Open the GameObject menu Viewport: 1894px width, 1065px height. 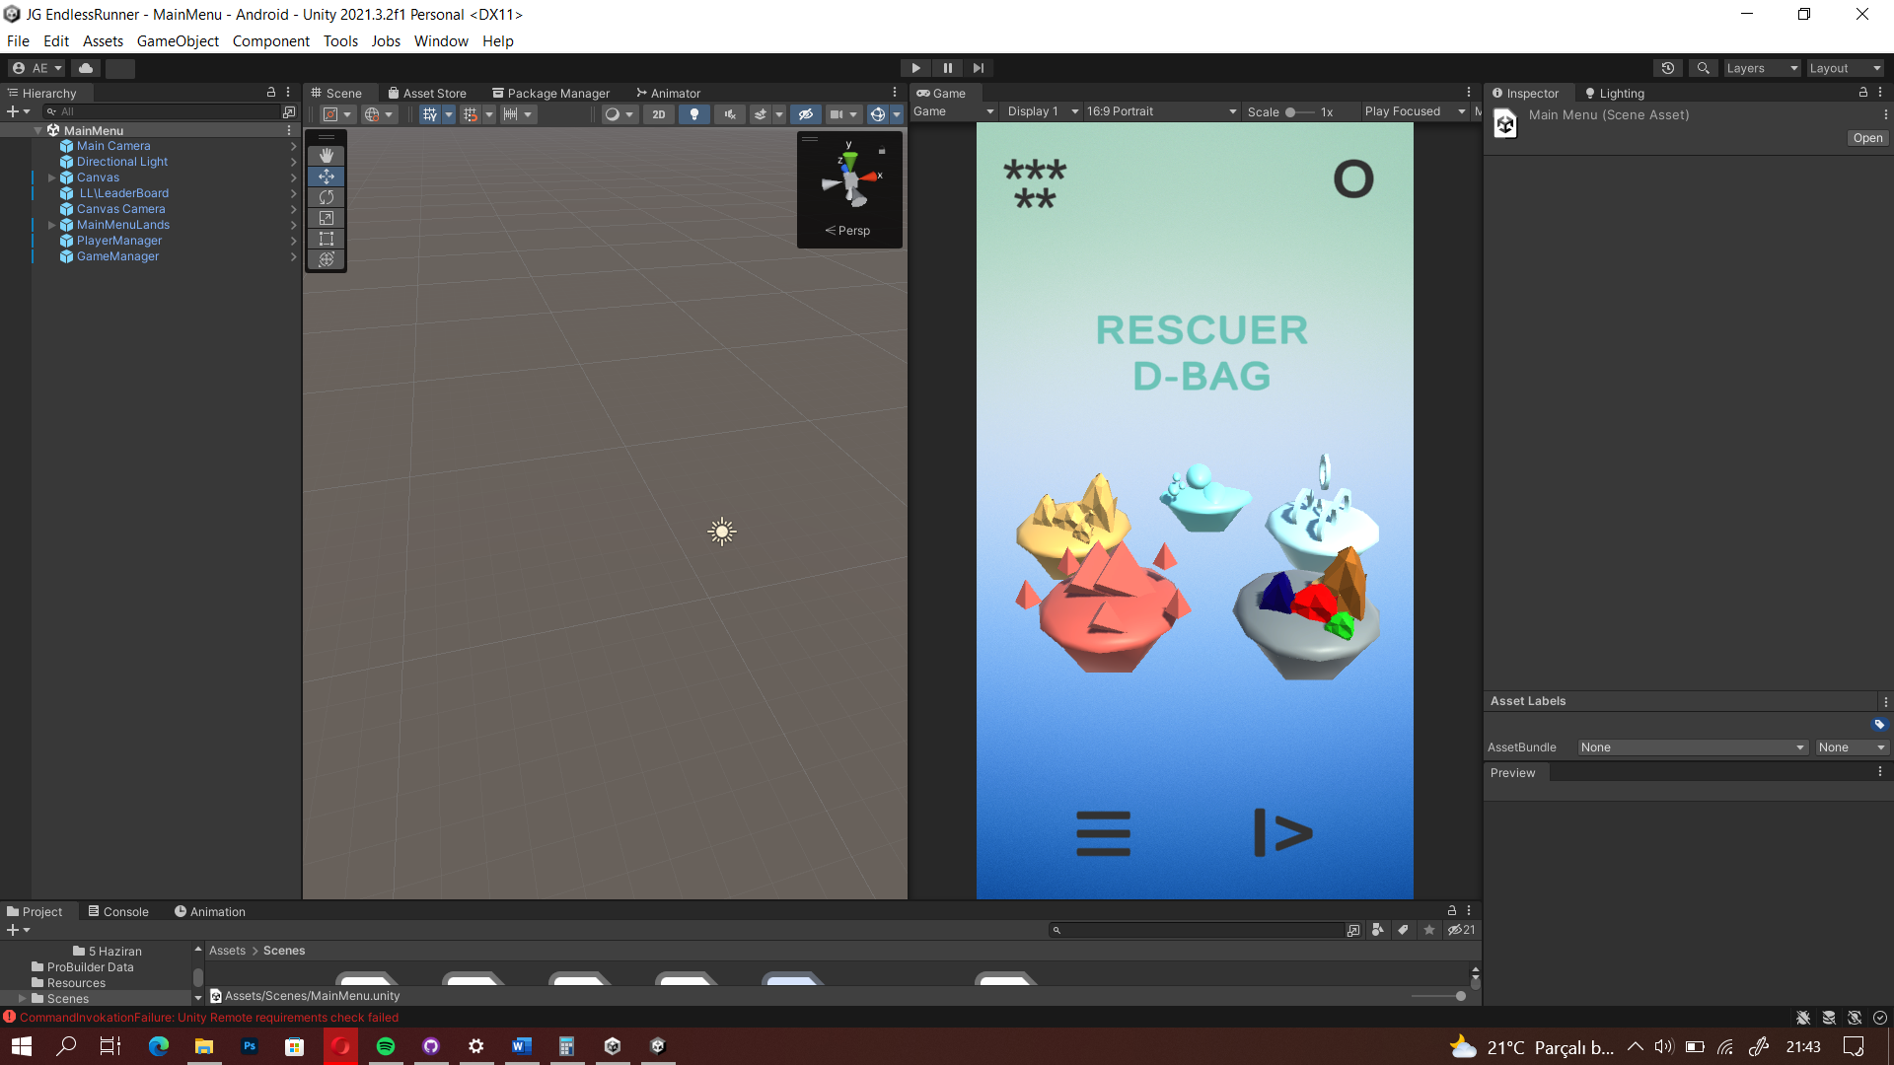178,41
